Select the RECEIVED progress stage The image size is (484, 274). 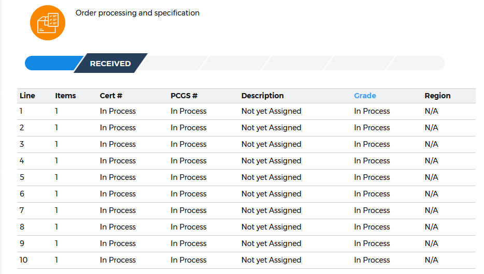(x=110, y=63)
